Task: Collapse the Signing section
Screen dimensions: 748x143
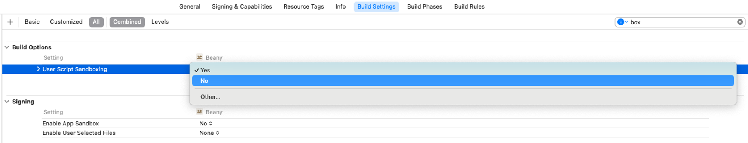Action: click(x=7, y=102)
